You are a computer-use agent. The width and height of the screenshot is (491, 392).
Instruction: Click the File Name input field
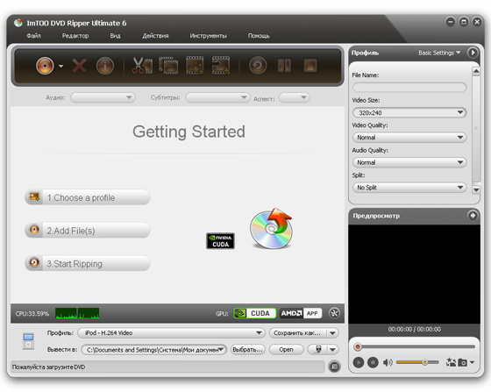click(409, 88)
